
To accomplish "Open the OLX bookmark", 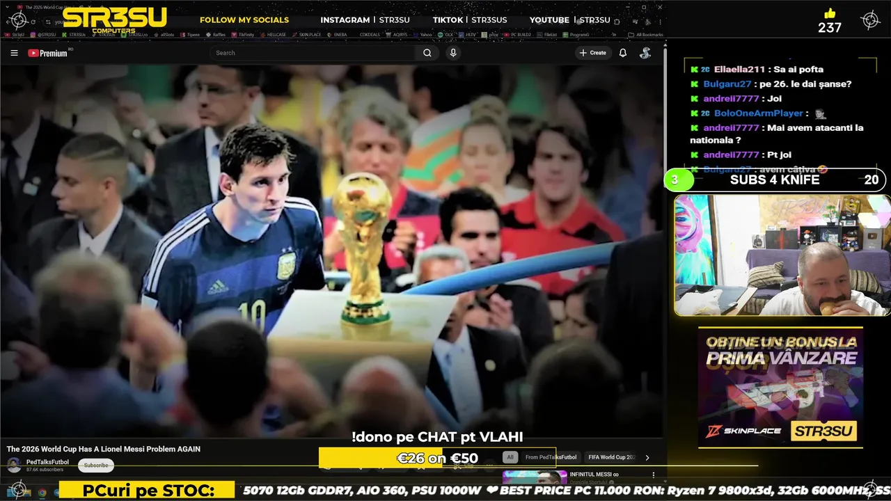I will point(445,35).
